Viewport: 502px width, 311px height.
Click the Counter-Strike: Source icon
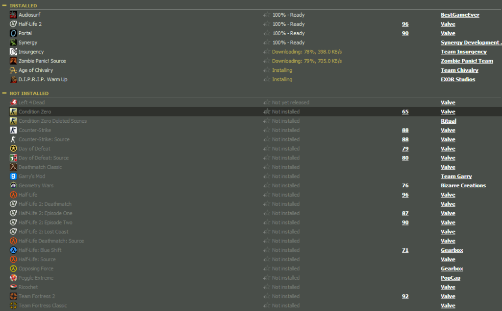(13, 139)
